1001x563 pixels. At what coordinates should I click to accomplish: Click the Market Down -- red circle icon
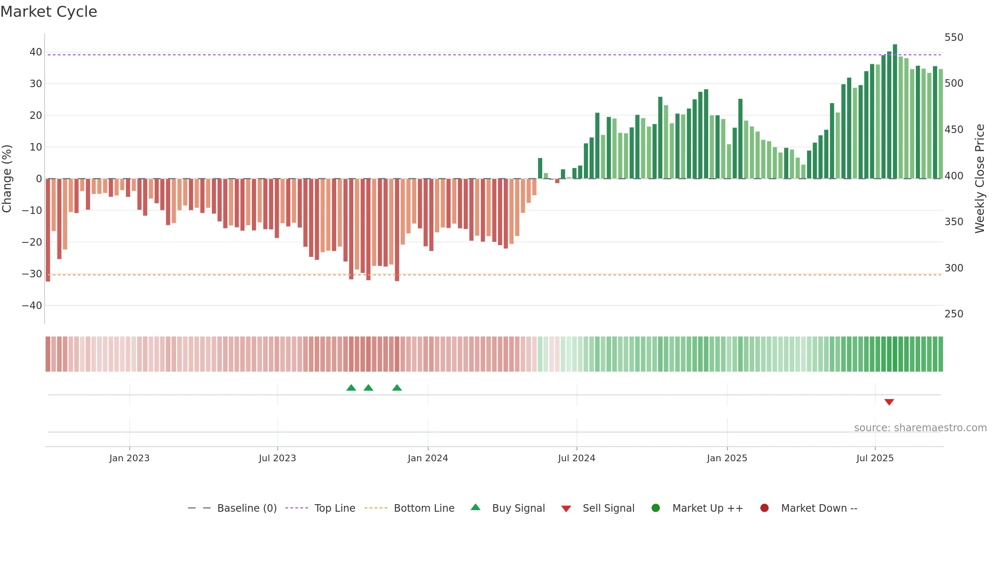click(x=765, y=508)
